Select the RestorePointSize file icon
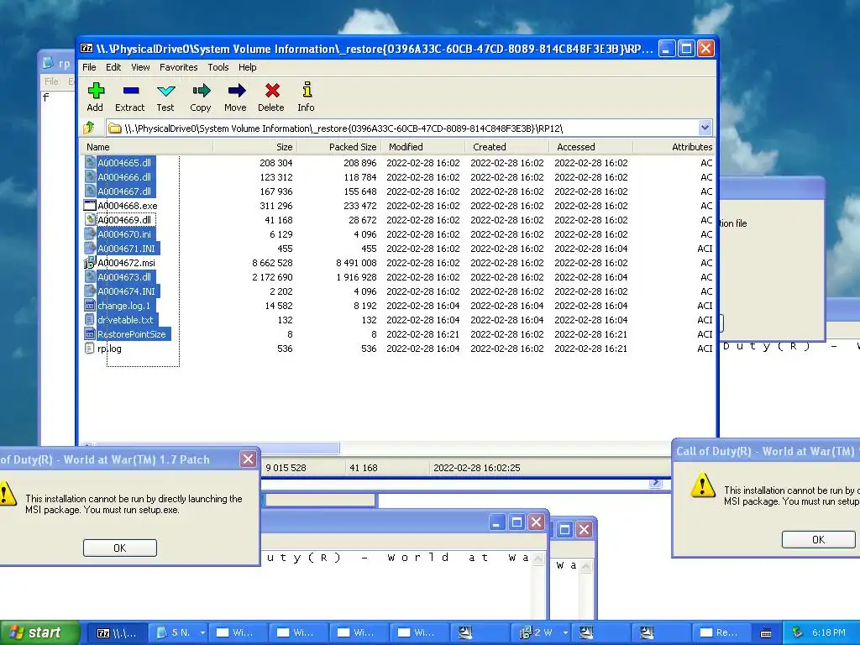 click(x=90, y=334)
